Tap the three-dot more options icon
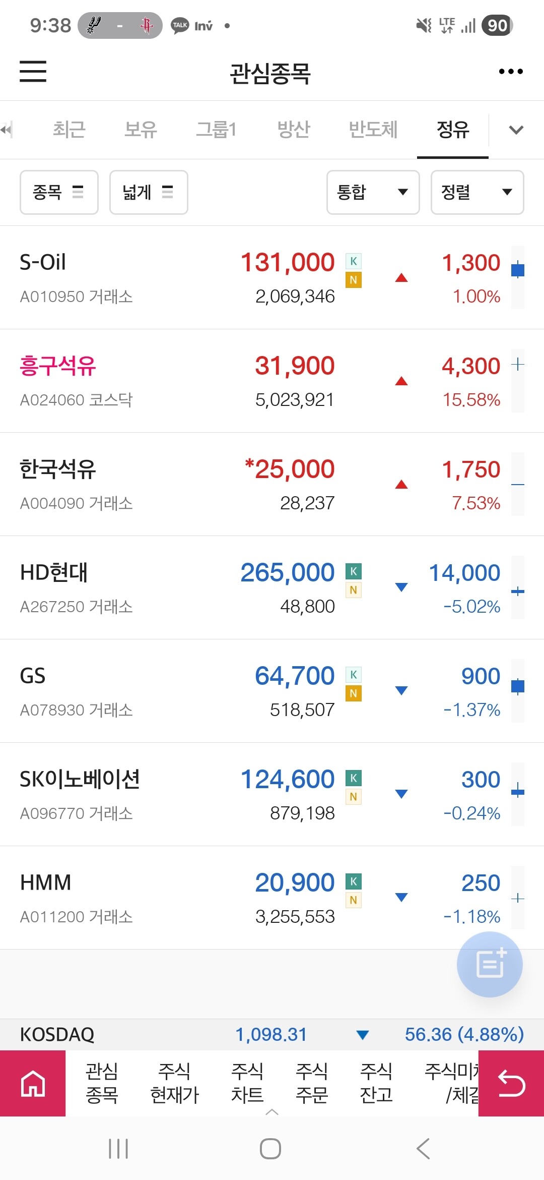 (x=510, y=72)
